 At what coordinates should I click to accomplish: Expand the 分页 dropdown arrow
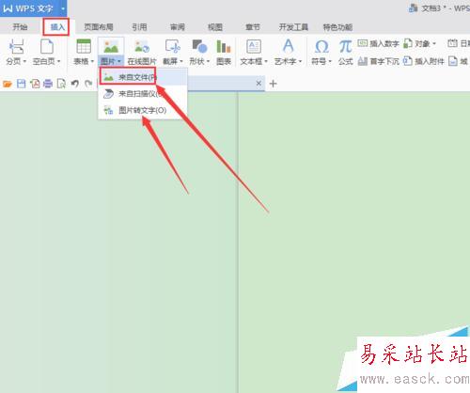tap(24, 61)
